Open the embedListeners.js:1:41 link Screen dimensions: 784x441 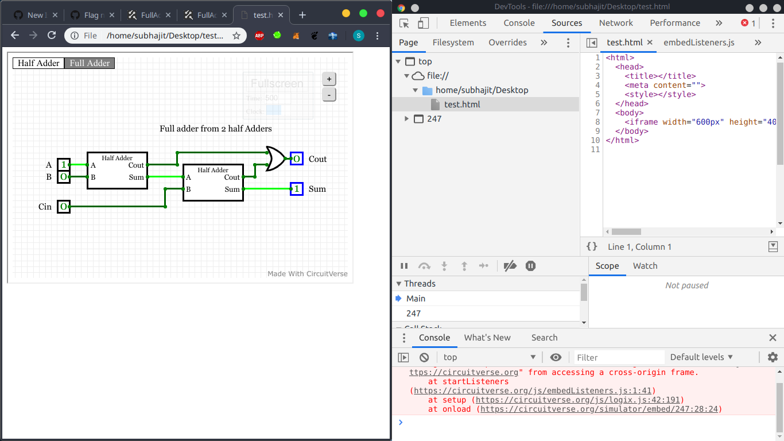click(x=533, y=390)
